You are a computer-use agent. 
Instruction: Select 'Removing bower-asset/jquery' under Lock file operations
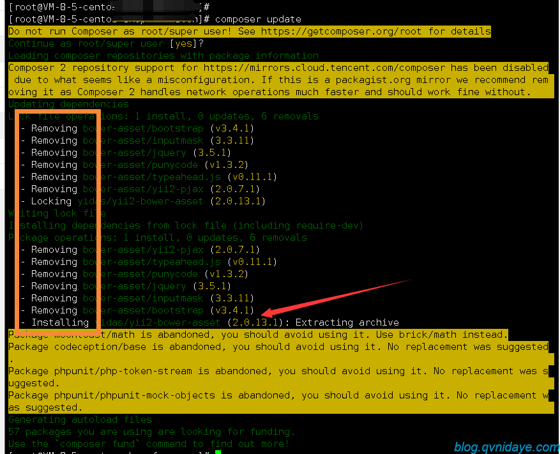(x=126, y=153)
